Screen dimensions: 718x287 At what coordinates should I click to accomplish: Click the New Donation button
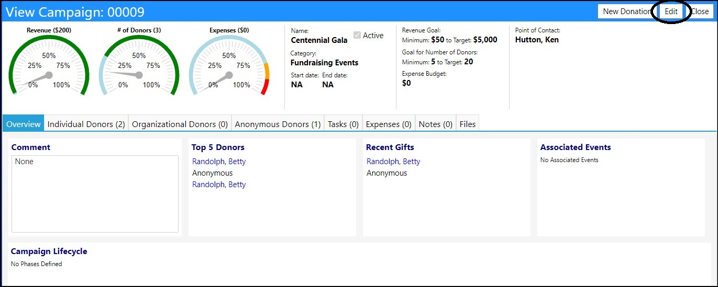627,12
